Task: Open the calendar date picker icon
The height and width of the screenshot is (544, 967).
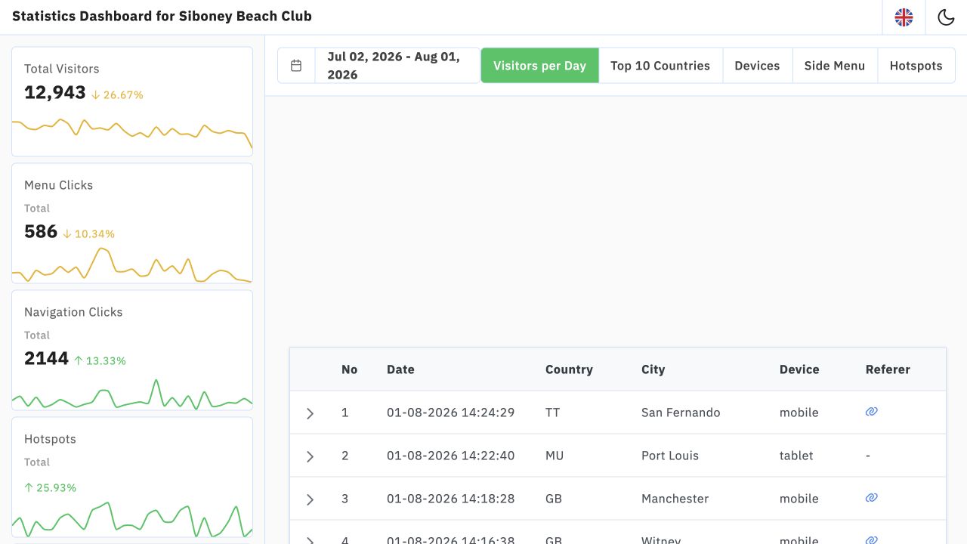Action: [x=296, y=66]
